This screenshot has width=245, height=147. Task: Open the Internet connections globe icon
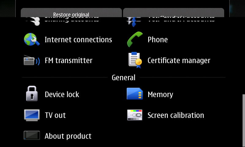[32, 40]
